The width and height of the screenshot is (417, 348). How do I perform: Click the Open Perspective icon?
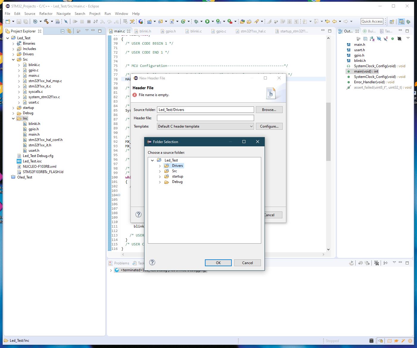(392, 21)
